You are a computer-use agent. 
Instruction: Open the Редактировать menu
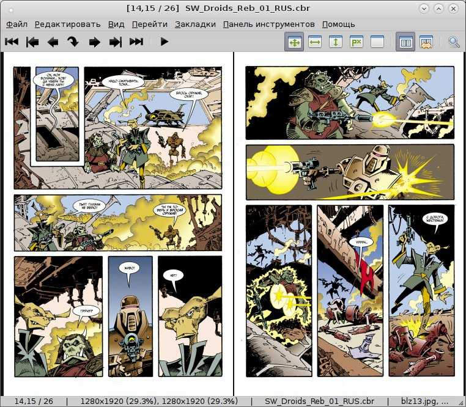(68, 24)
